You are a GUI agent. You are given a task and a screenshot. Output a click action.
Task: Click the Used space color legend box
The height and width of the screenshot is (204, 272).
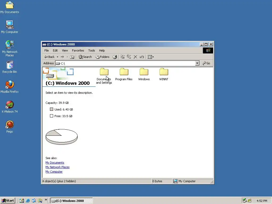(52, 109)
